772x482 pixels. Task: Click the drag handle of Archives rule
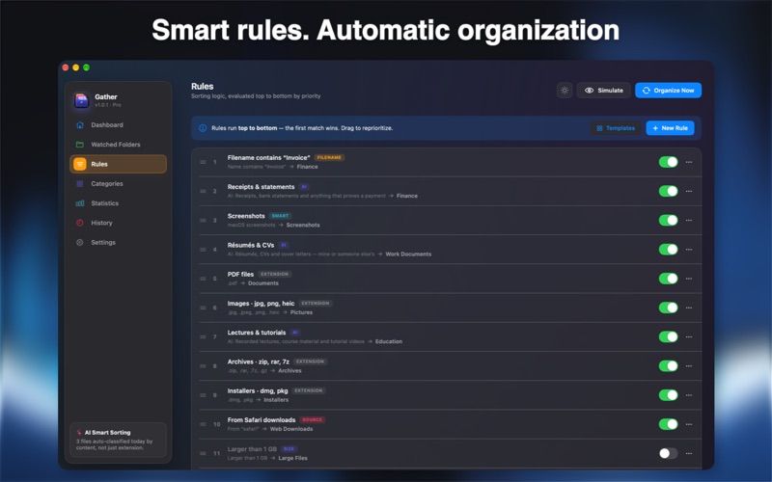coord(203,366)
